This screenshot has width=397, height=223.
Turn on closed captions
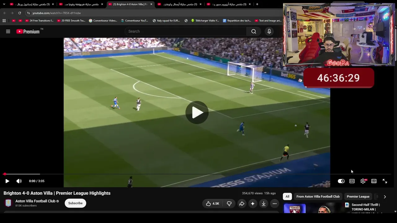[352, 181]
